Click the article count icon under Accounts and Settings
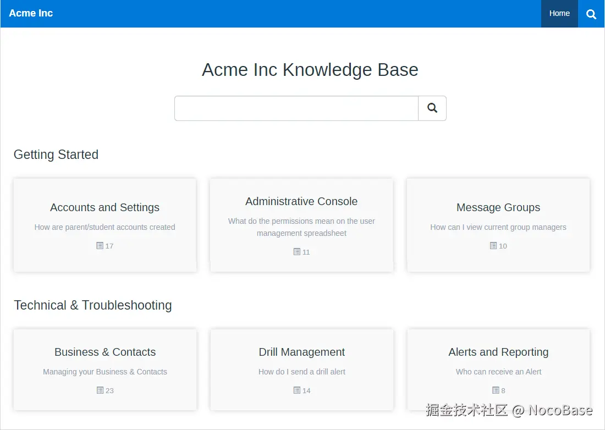This screenshot has width=605, height=430. point(100,246)
